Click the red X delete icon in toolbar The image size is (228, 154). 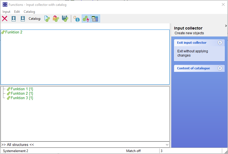click(5, 19)
